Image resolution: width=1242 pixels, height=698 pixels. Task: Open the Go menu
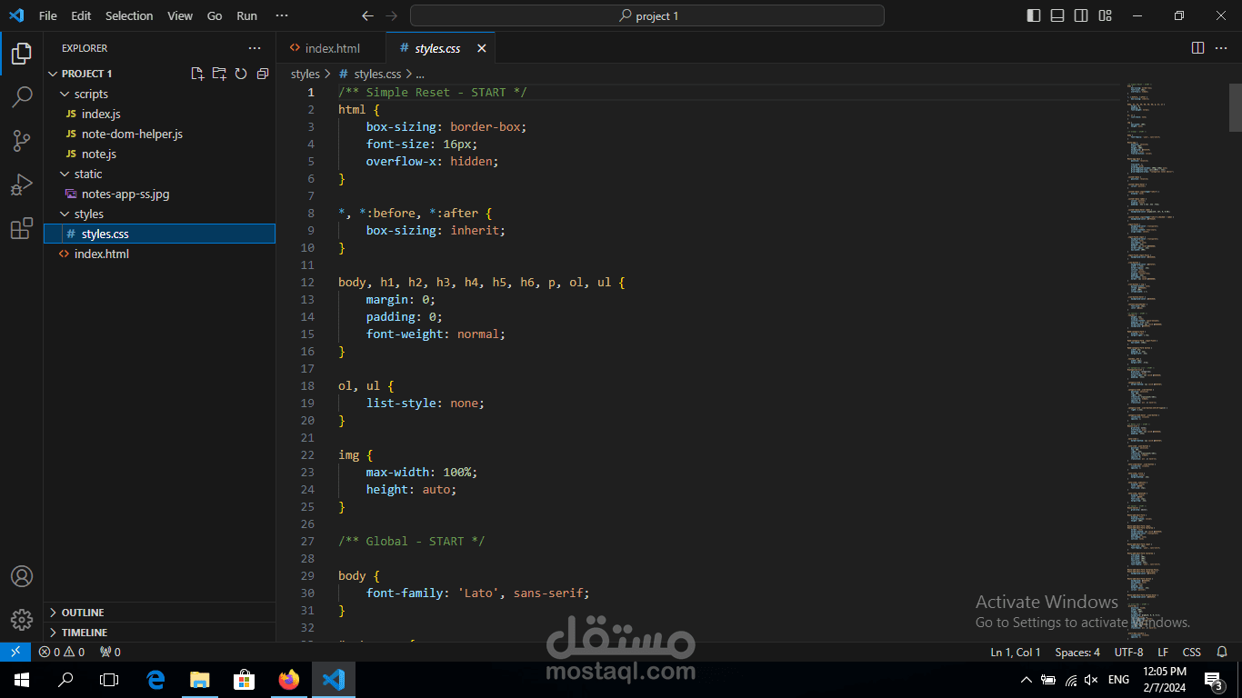(215, 15)
